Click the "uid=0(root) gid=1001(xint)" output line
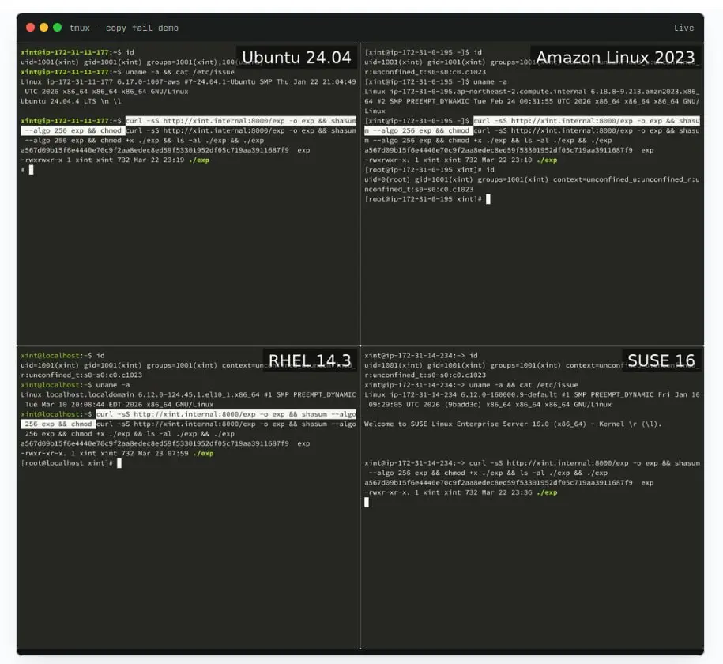This screenshot has height=664, width=723. tap(532, 179)
